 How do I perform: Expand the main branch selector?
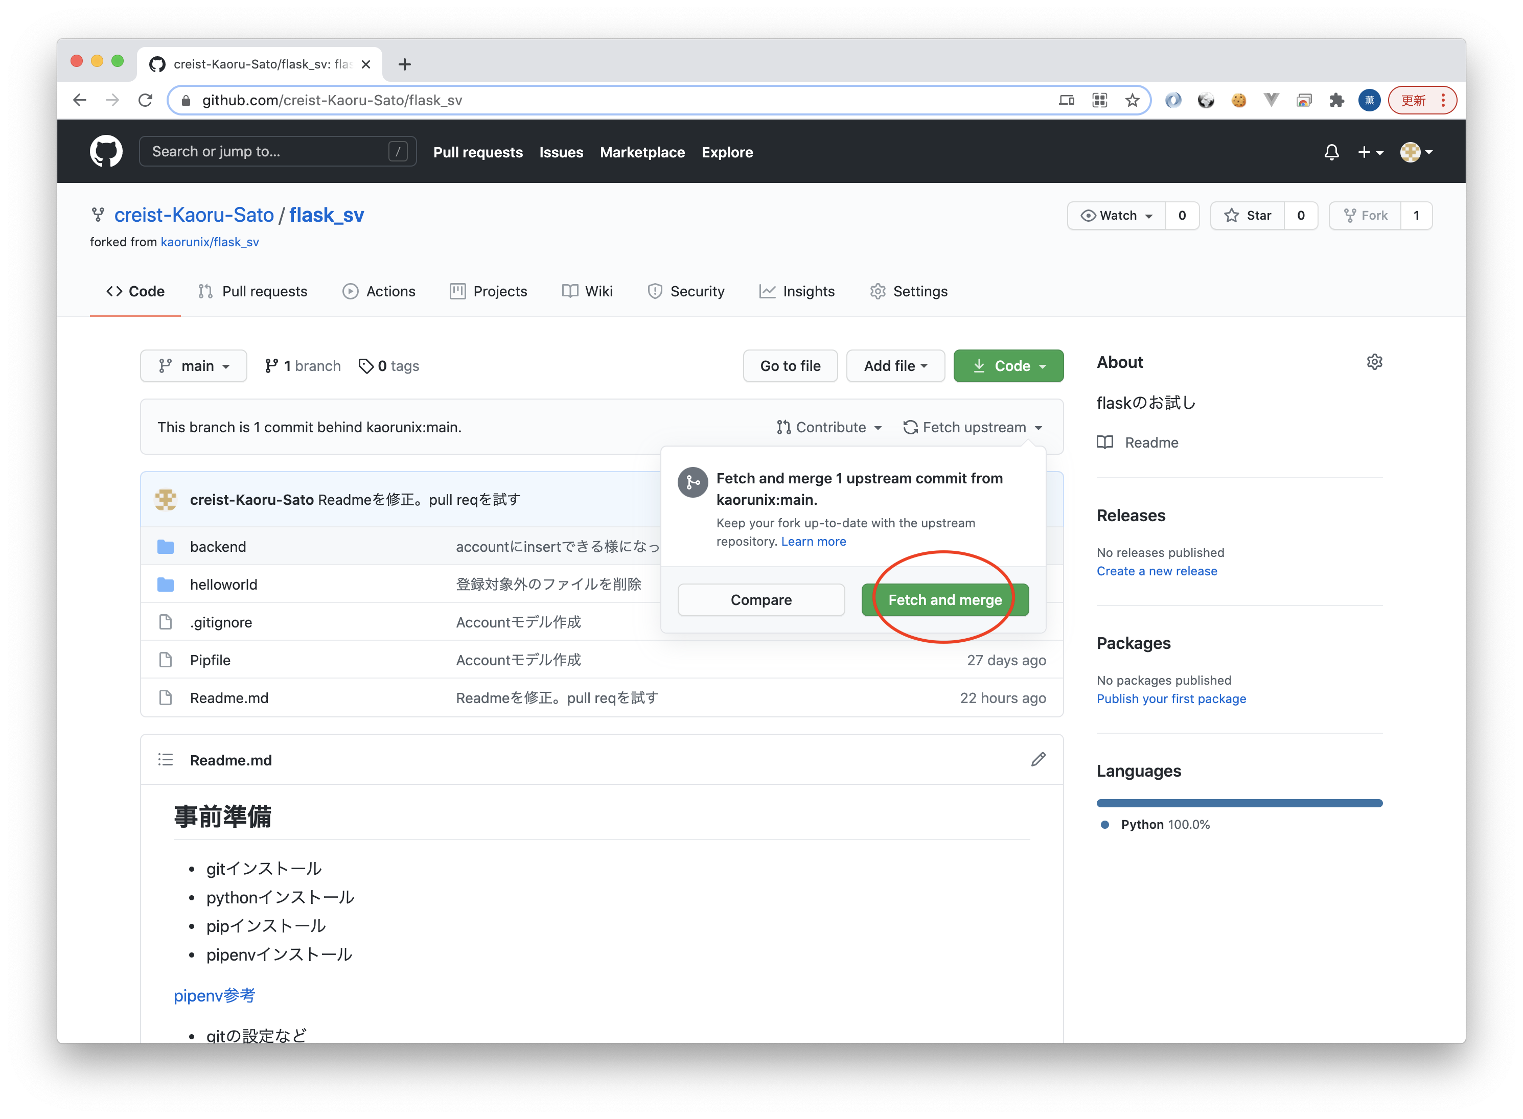(x=194, y=366)
